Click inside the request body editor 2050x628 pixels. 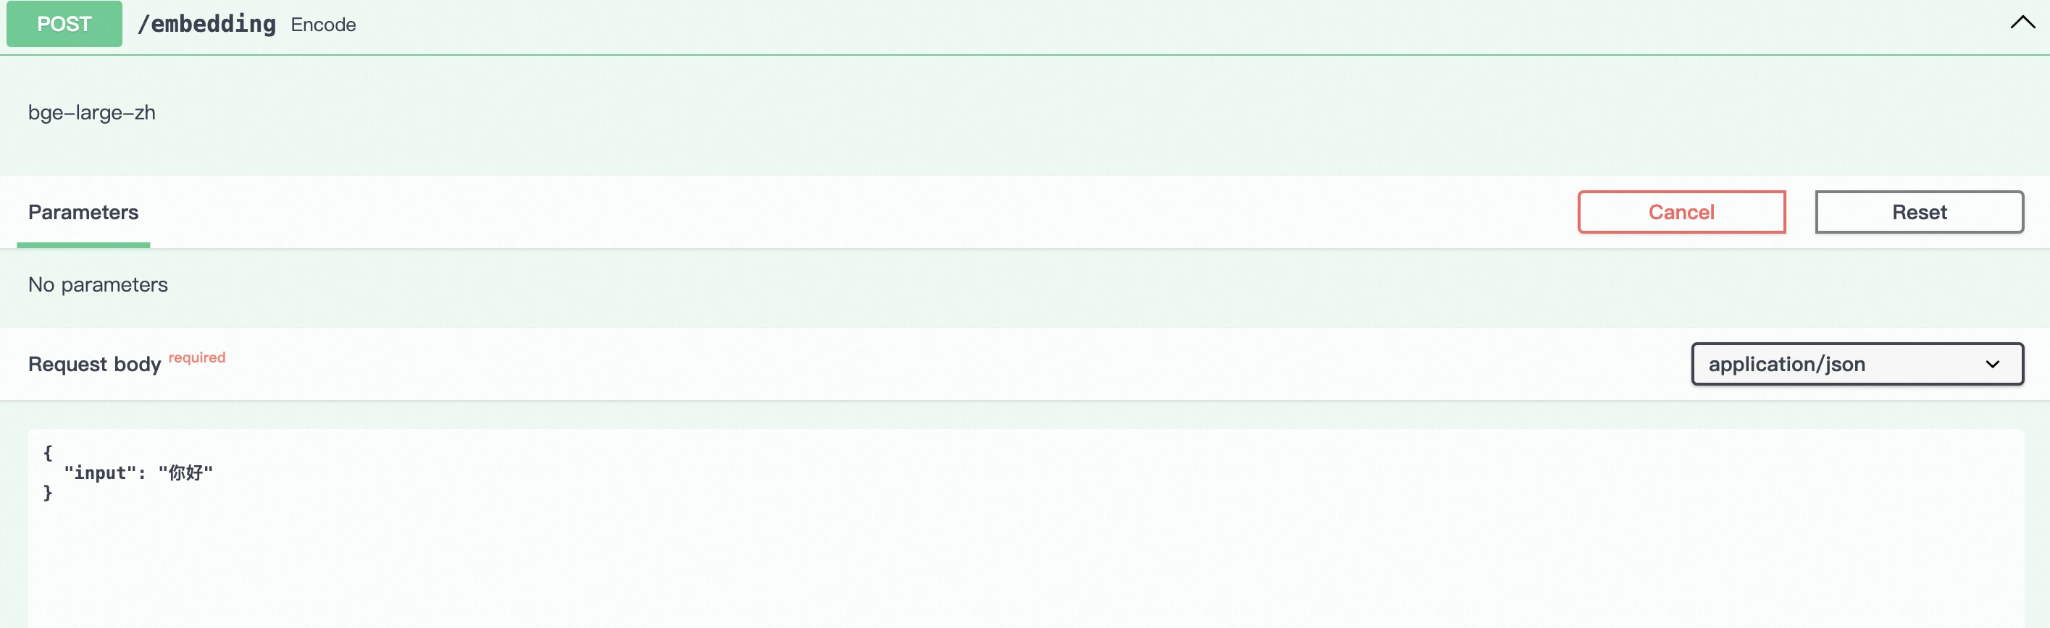coord(1026,529)
